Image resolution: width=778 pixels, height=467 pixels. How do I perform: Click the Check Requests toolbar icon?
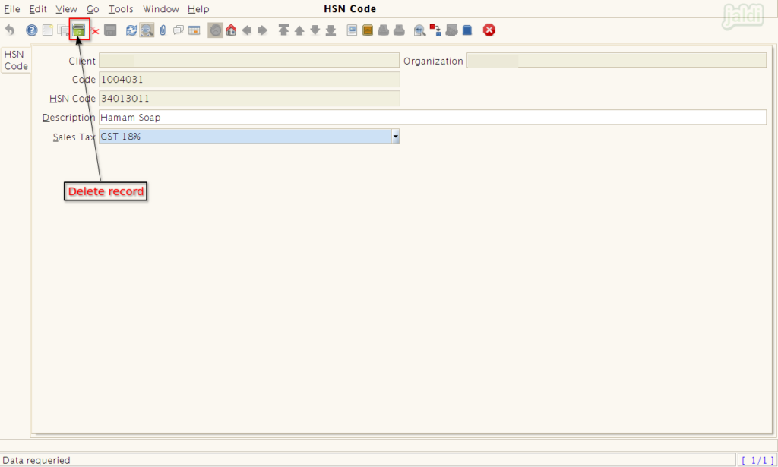click(451, 30)
